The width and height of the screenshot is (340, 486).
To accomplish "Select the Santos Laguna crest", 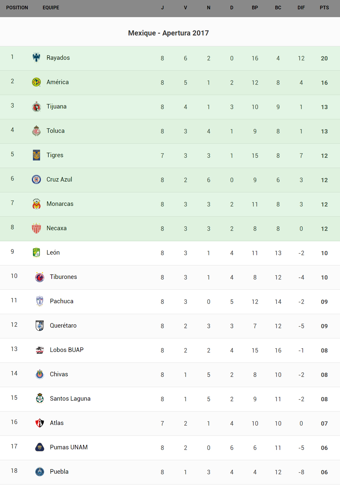I will (x=40, y=399).
